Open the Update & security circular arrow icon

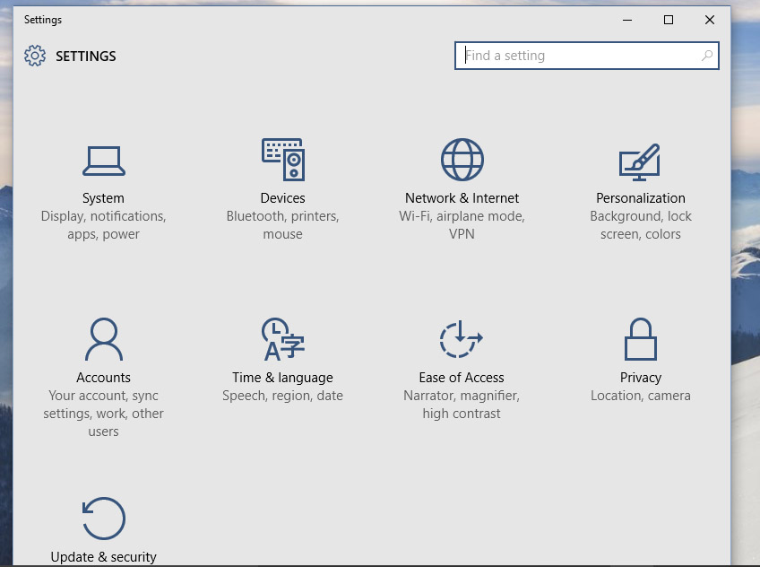click(x=104, y=519)
